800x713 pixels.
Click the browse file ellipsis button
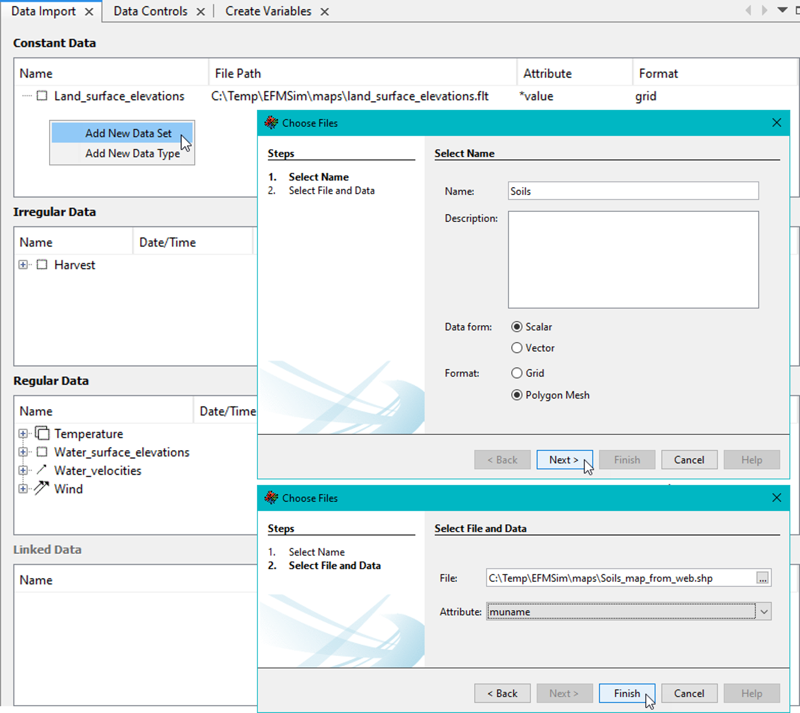[x=762, y=578]
